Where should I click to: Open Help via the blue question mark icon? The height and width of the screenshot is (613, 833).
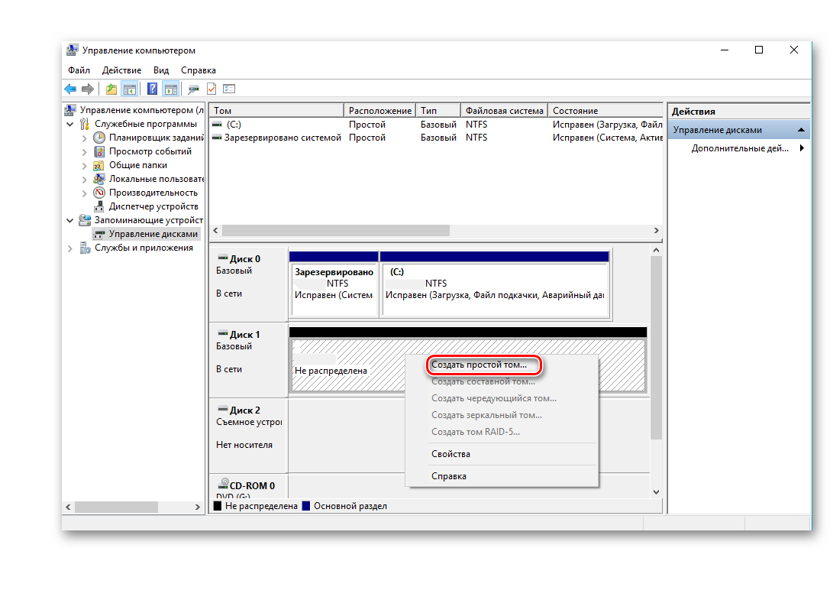coord(153,89)
